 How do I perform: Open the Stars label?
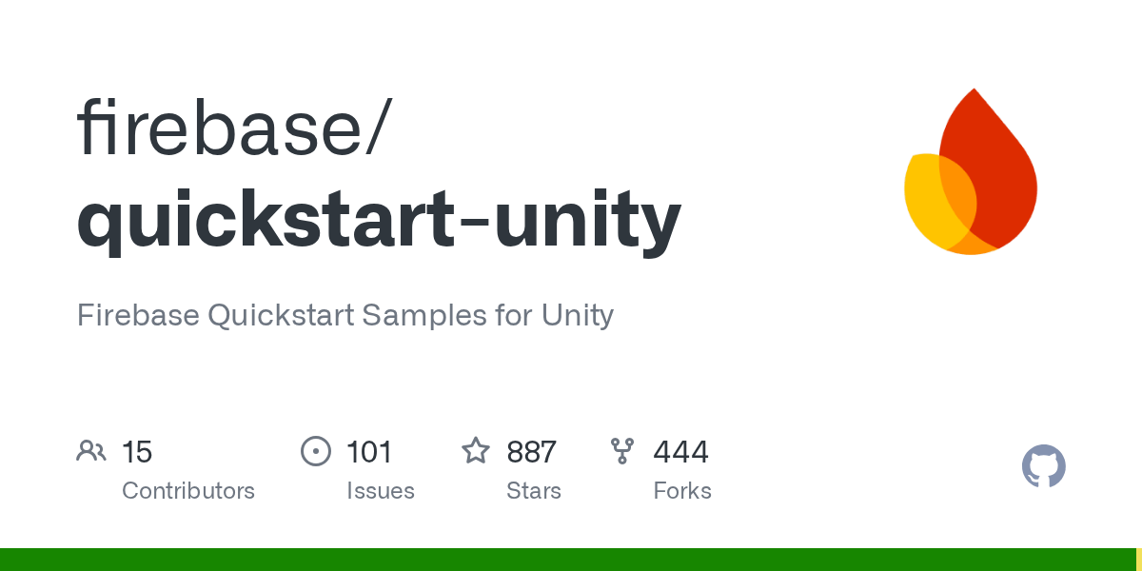pyautogui.click(x=534, y=491)
